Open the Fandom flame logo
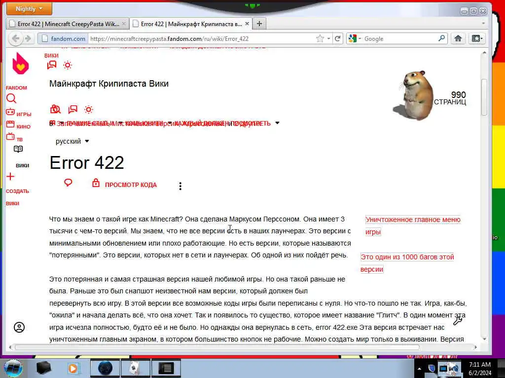Image resolution: width=505 pixels, height=378 pixels. 20,63
